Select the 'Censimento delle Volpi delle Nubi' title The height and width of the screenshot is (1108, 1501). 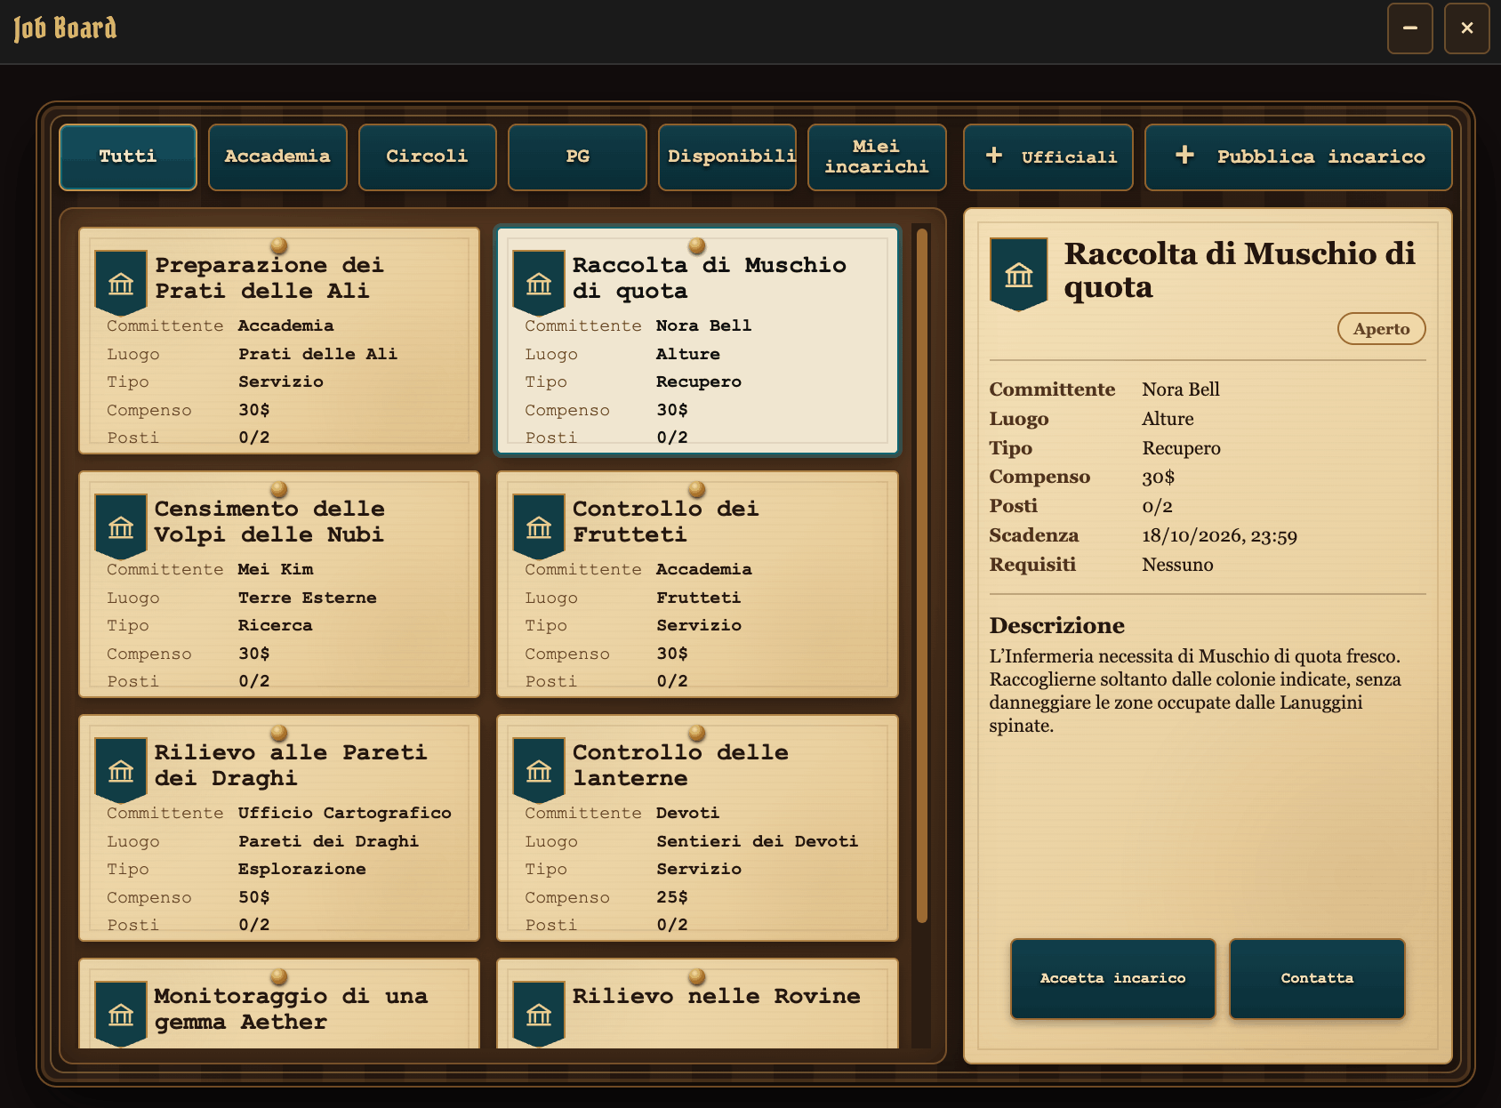coord(269,521)
